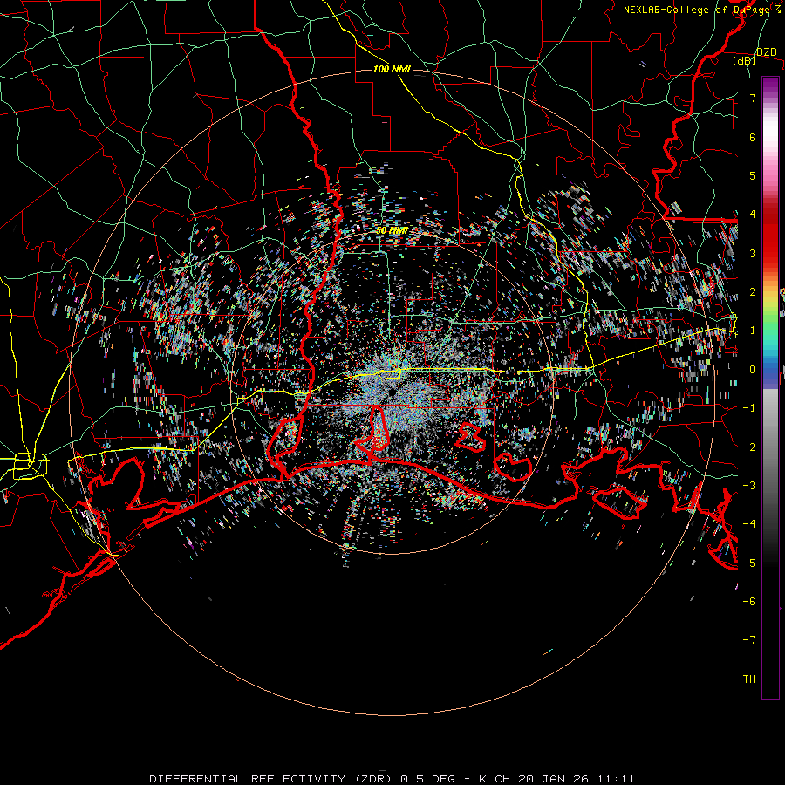785x785 pixels.
Task: Select the 4 value on color scale
Action: (753, 215)
